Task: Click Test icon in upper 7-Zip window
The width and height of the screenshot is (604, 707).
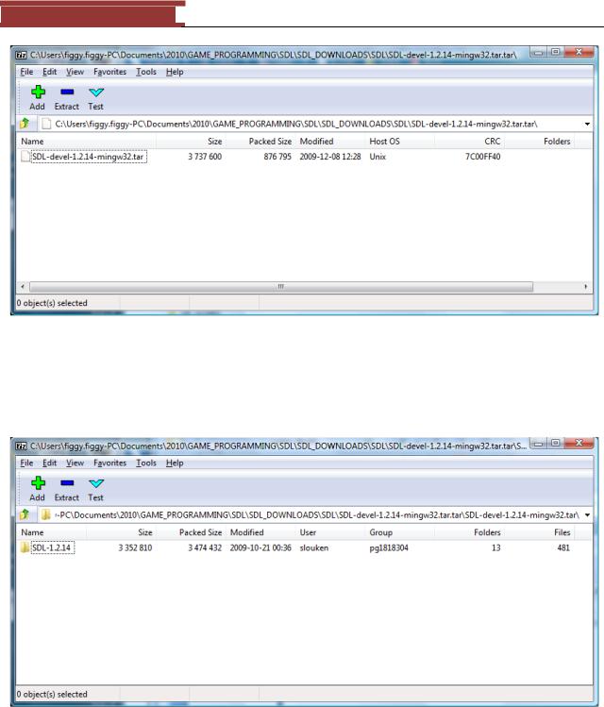Action: coord(96,93)
